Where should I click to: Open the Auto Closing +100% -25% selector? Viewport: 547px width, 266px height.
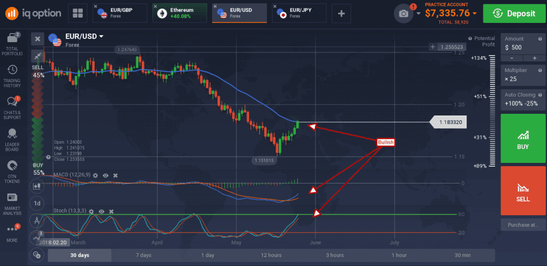522,99
